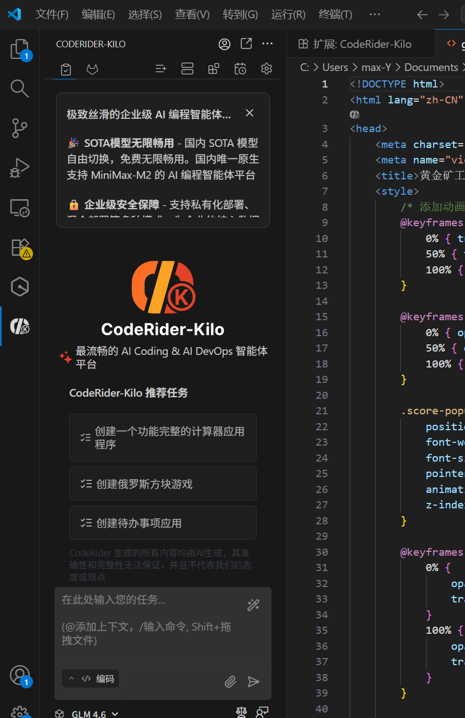The width and height of the screenshot is (465, 718).
Task: Open the 编辑(E) menu
Action: pos(98,15)
